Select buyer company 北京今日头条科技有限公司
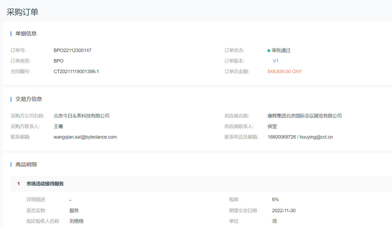The height and width of the screenshot is (227, 392). point(81,116)
